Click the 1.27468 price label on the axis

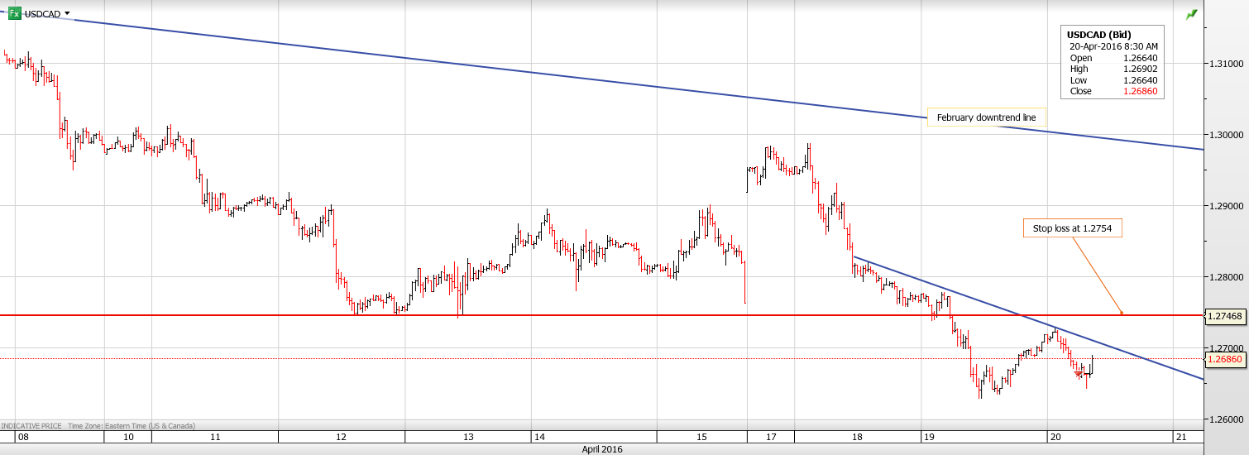(x=1225, y=316)
